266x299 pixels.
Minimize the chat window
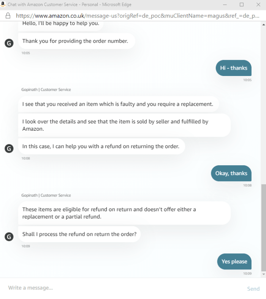pyautogui.click(x=225, y=5)
